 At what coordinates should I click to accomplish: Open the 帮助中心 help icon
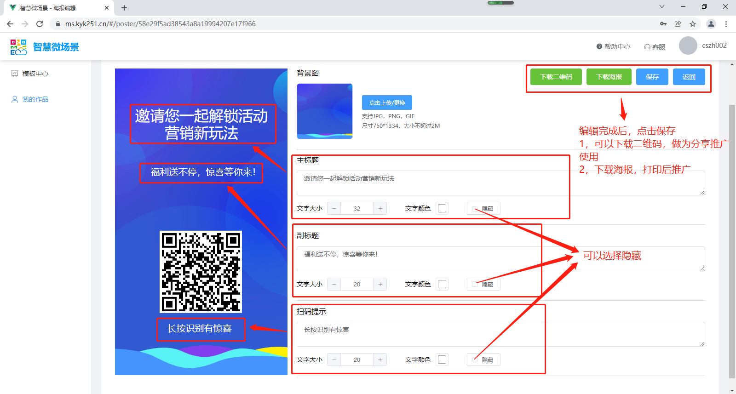point(599,46)
